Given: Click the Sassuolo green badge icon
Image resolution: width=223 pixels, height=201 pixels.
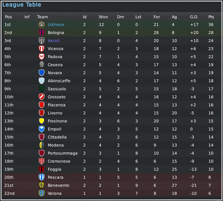Looking at the screenshot, I should tap(41, 89).
